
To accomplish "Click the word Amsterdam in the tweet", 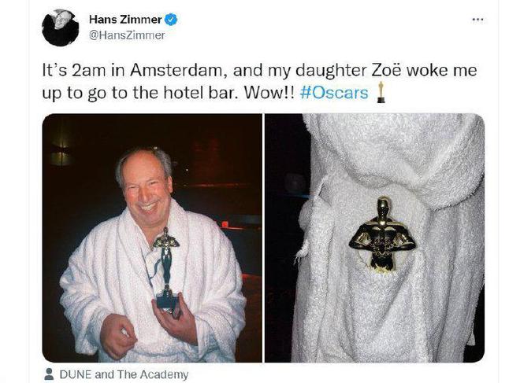I will (x=178, y=70).
